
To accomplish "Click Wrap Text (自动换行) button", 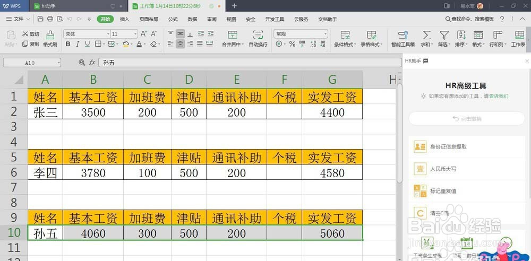I will [258, 39].
